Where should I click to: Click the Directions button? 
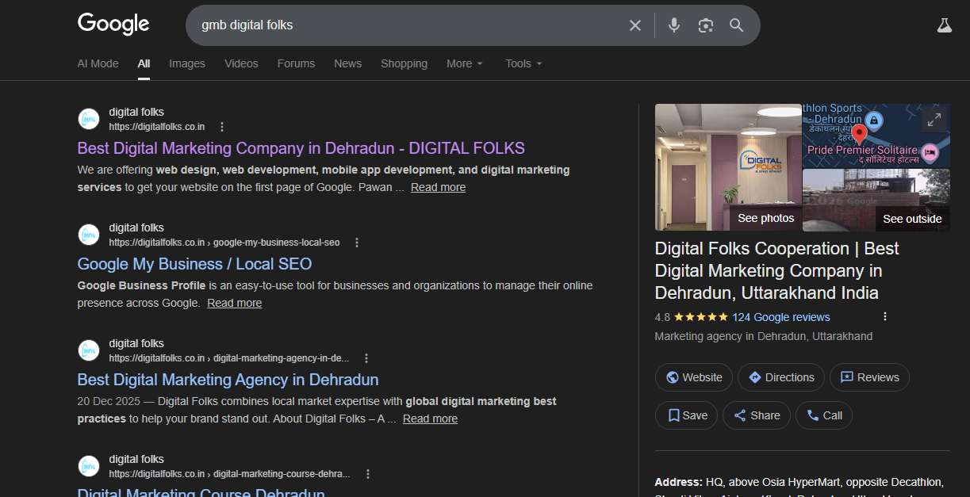pyautogui.click(x=781, y=377)
